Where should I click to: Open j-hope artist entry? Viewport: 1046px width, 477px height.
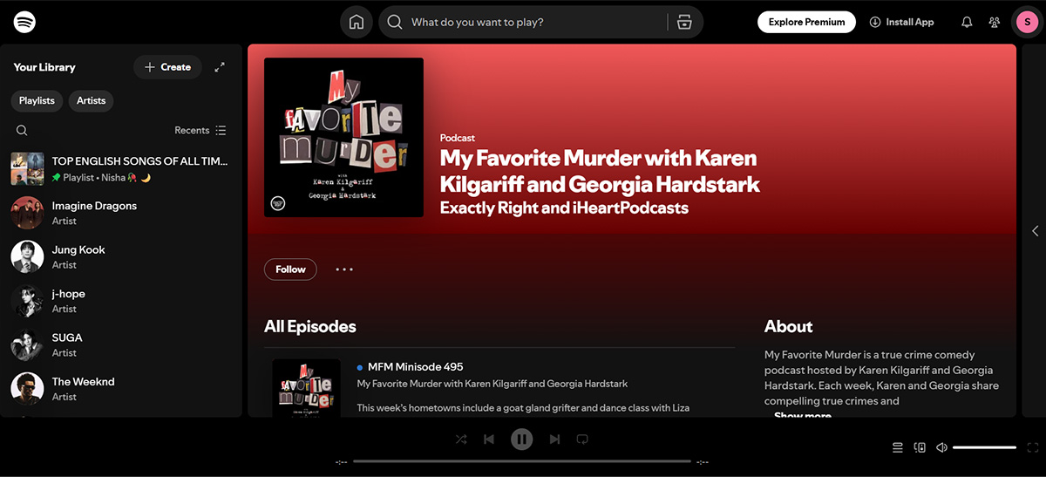(121, 301)
